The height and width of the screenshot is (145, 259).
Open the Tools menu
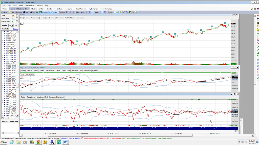[21, 6]
